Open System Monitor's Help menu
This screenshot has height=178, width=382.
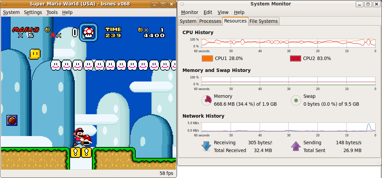(x=239, y=12)
